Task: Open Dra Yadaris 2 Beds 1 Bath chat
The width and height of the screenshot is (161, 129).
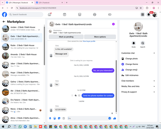Action: click(22, 101)
